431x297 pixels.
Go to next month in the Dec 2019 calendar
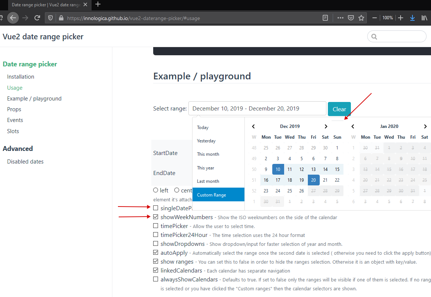tap(326, 126)
